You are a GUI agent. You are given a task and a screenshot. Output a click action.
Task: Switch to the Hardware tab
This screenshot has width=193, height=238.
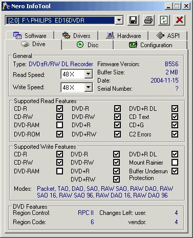point(123,35)
